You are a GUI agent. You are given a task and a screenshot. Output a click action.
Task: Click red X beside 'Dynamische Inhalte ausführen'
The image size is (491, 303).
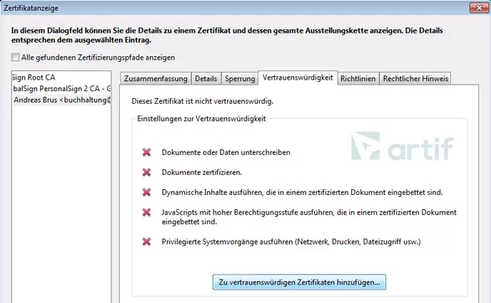tap(147, 193)
